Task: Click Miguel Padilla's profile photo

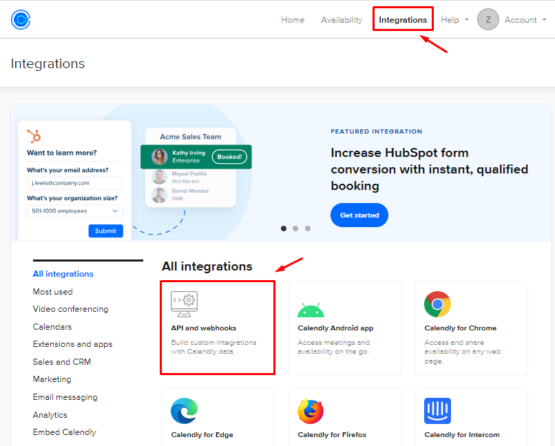Action: click(x=159, y=177)
